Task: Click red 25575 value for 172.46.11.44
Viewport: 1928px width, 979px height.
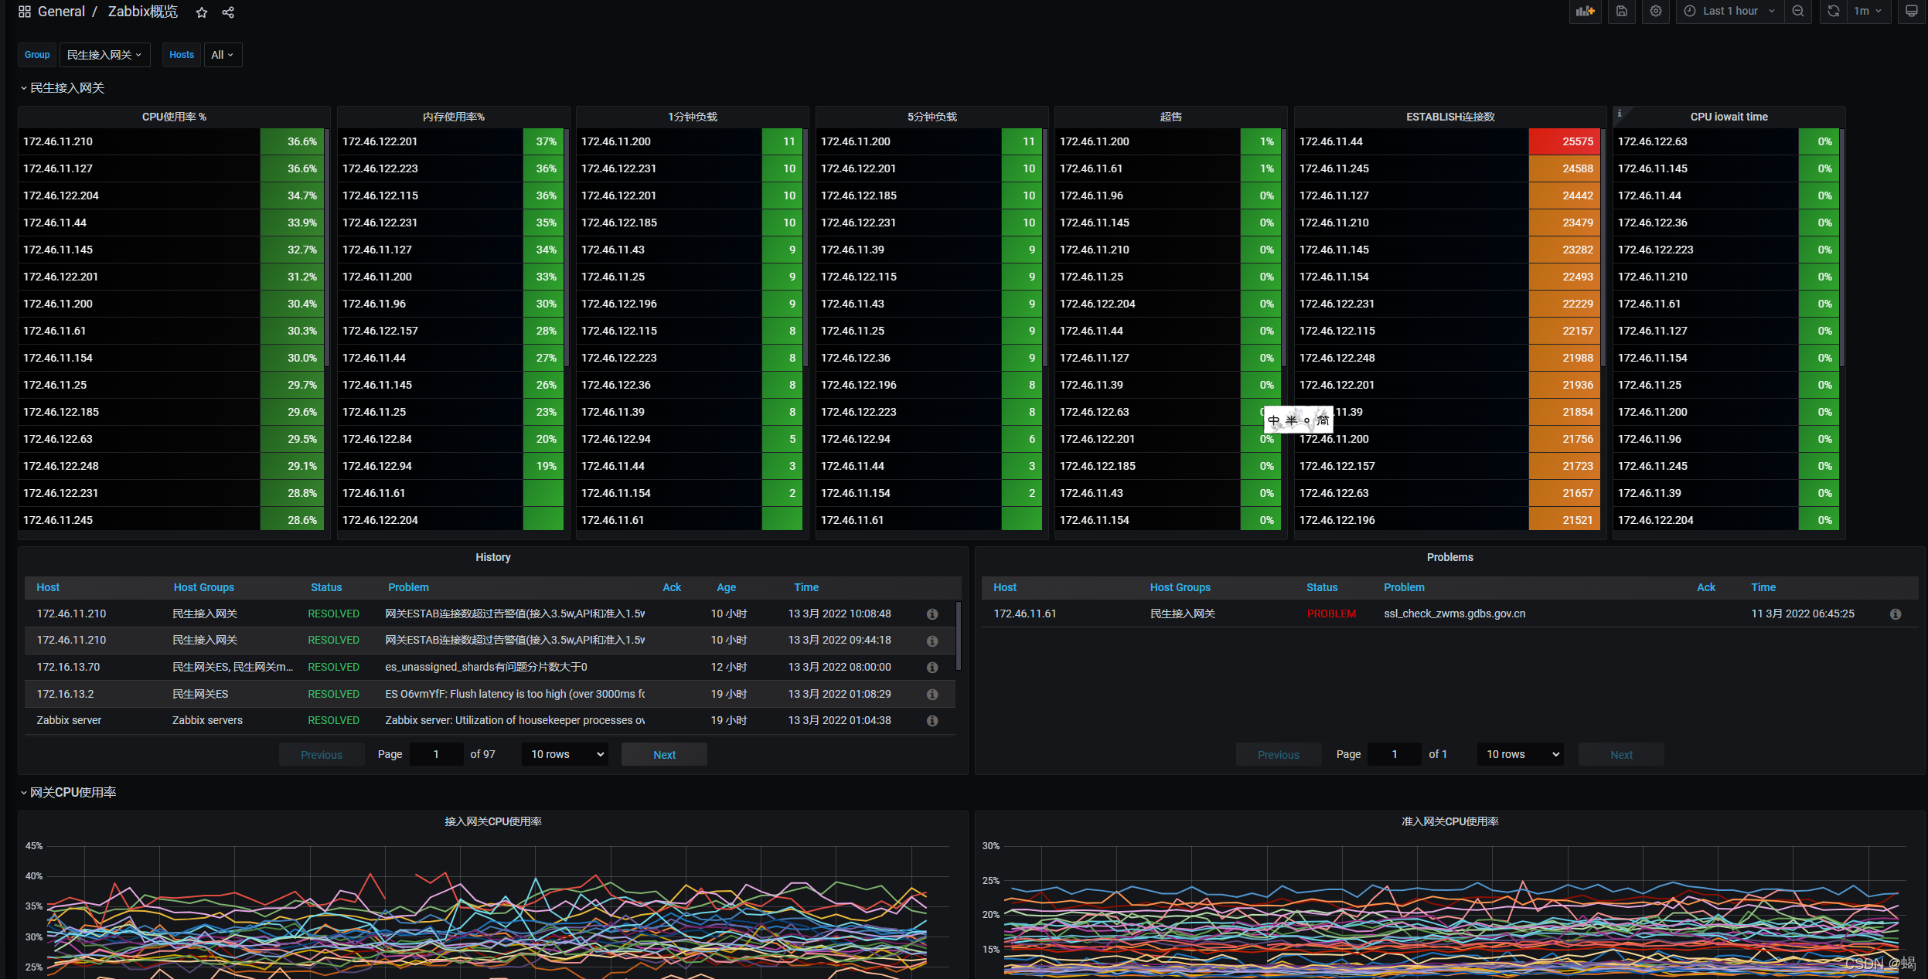Action: [x=1564, y=141]
